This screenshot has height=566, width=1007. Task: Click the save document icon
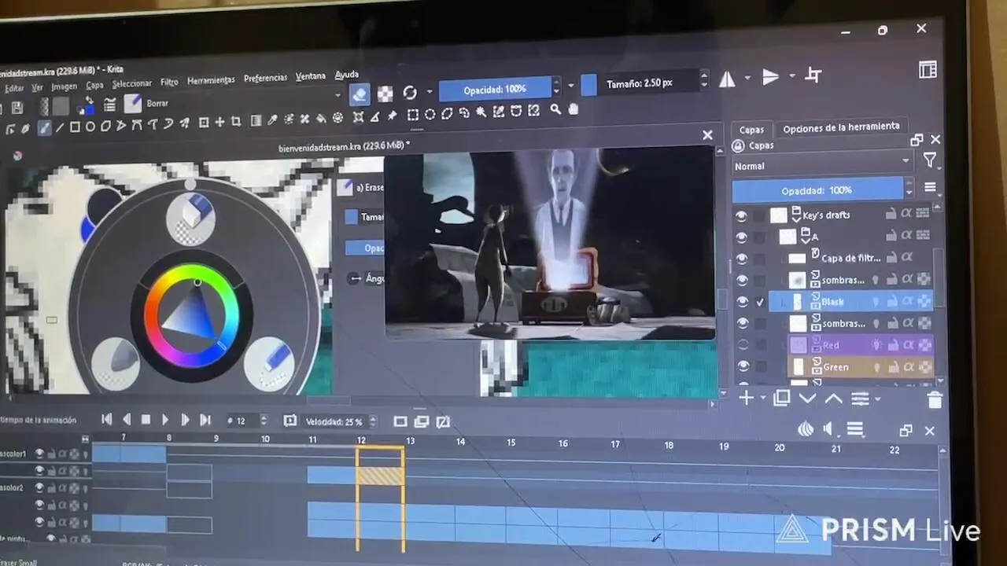17,108
